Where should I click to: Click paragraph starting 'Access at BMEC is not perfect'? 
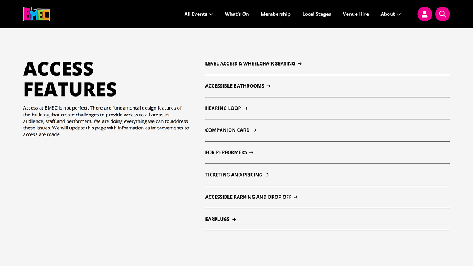coord(106,121)
